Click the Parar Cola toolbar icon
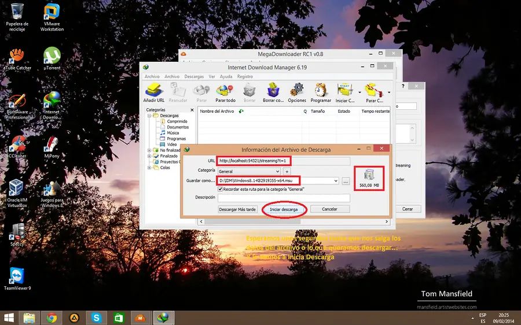 click(x=374, y=93)
